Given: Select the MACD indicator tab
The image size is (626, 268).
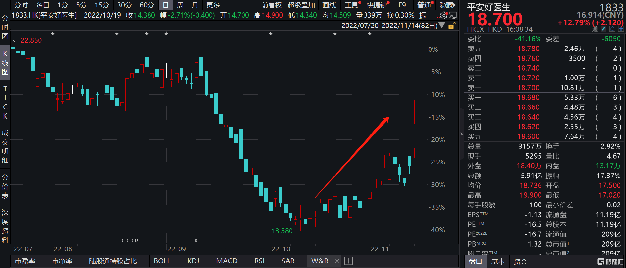Looking at the screenshot, I should click(227, 261).
